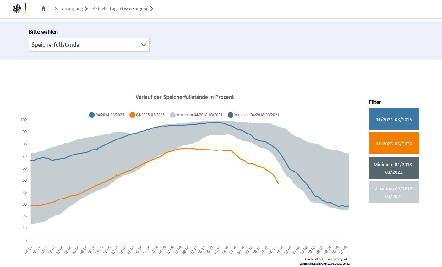This screenshot has height=267, width=442.
Task: Click the dark gray Minimum legend circle
Action: pyautogui.click(x=231, y=115)
